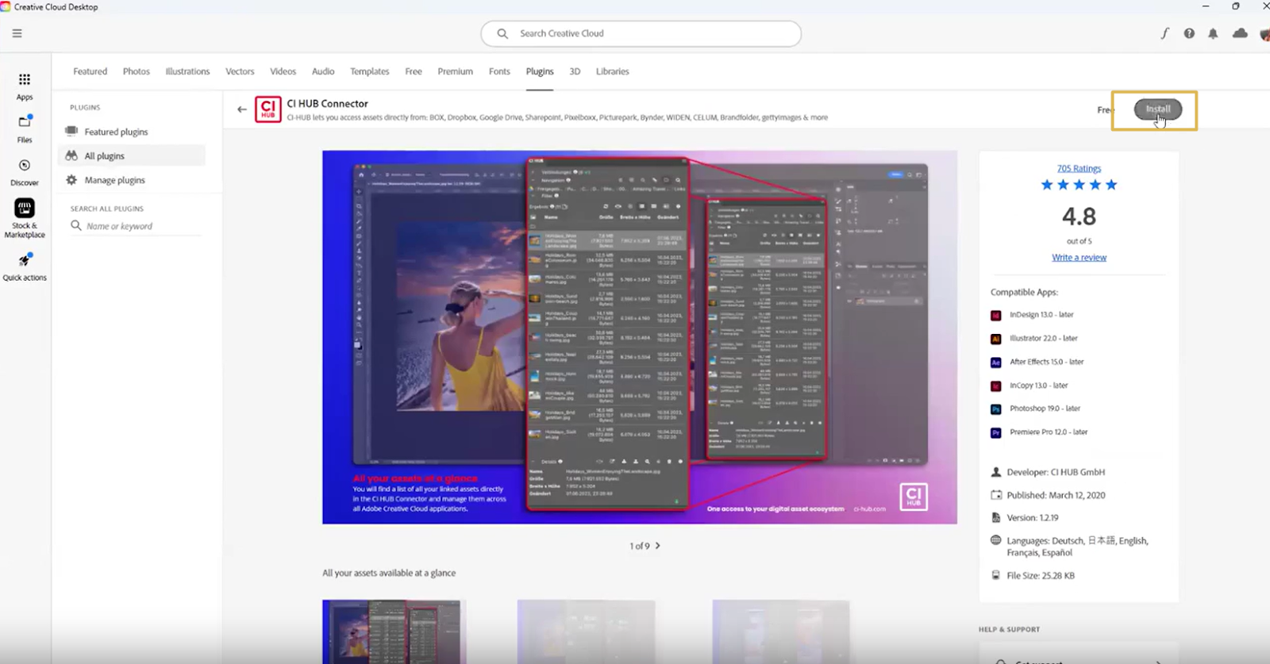Click the search magnifier in Search Creative Cloud
This screenshot has height=664, width=1270.
click(502, 33)
